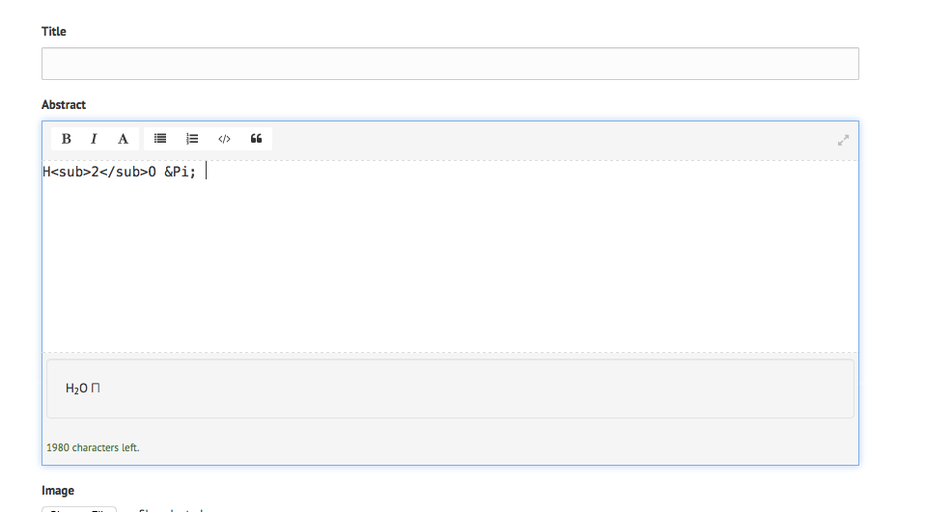
Task: Expand the Abstract editor to fullscreen
Action: (x=843, y=140)
